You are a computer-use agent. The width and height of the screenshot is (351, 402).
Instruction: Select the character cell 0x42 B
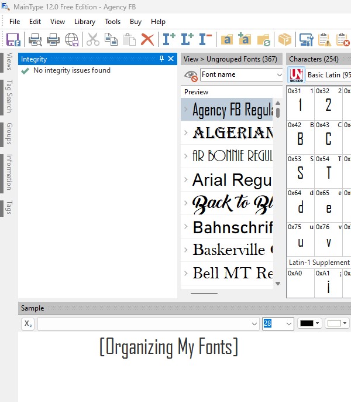pyautogui.click(x=300, y=137)
